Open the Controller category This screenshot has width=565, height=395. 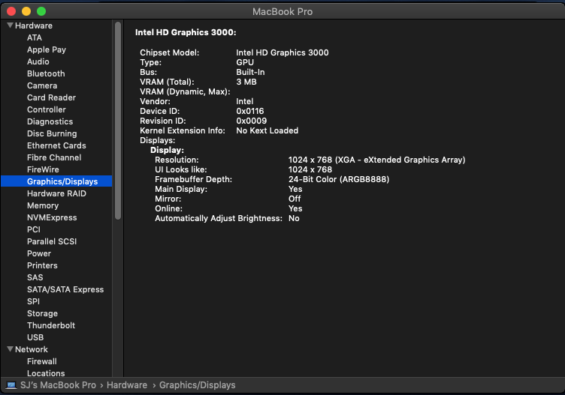tap(47, 109)
